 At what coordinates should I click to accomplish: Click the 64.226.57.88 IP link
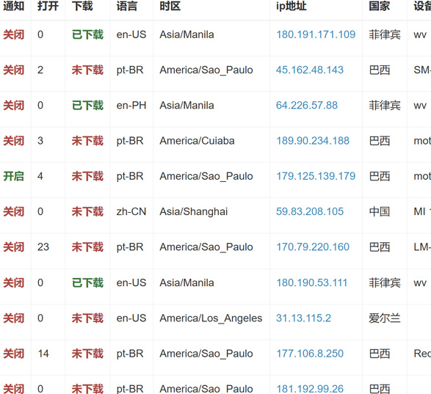click(x=307, y=106)
